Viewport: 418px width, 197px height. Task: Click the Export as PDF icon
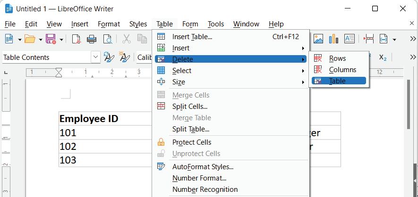pos(76,39)
